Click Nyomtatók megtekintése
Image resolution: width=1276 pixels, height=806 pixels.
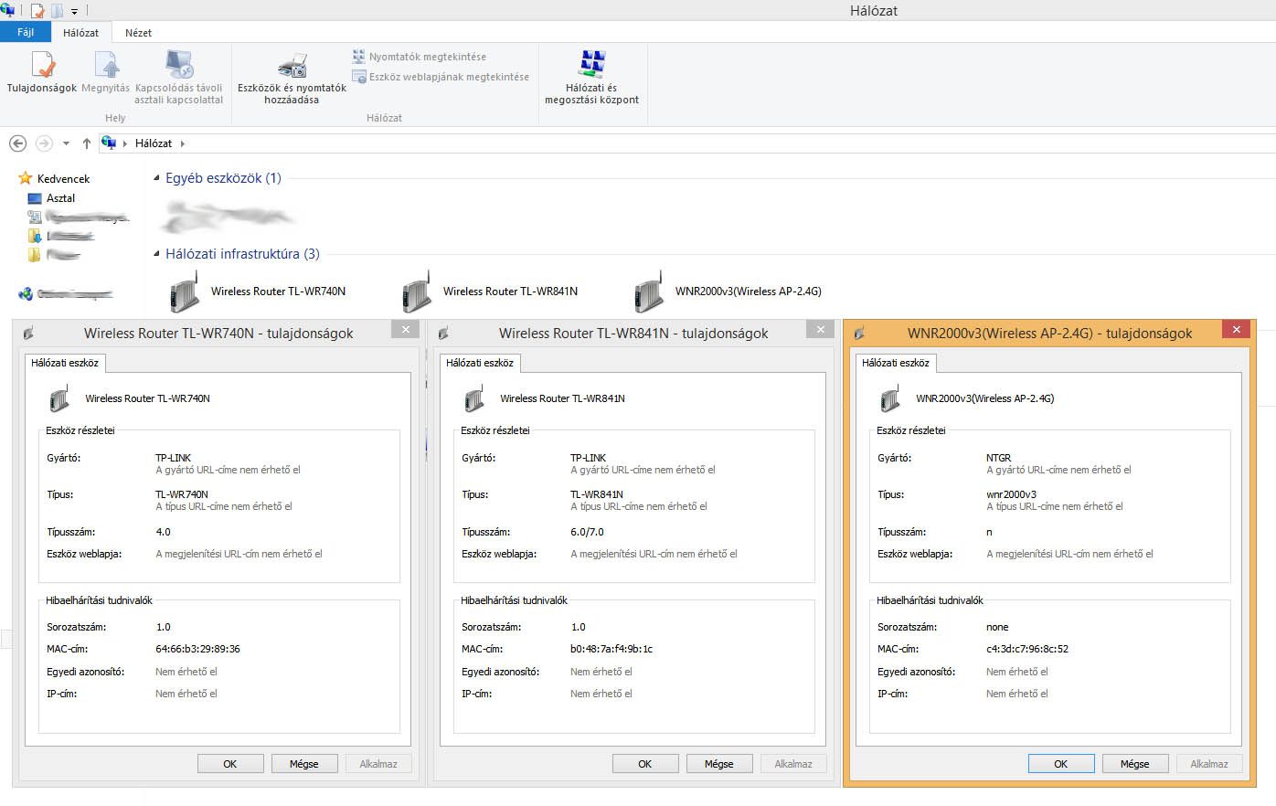click(419, 57)
